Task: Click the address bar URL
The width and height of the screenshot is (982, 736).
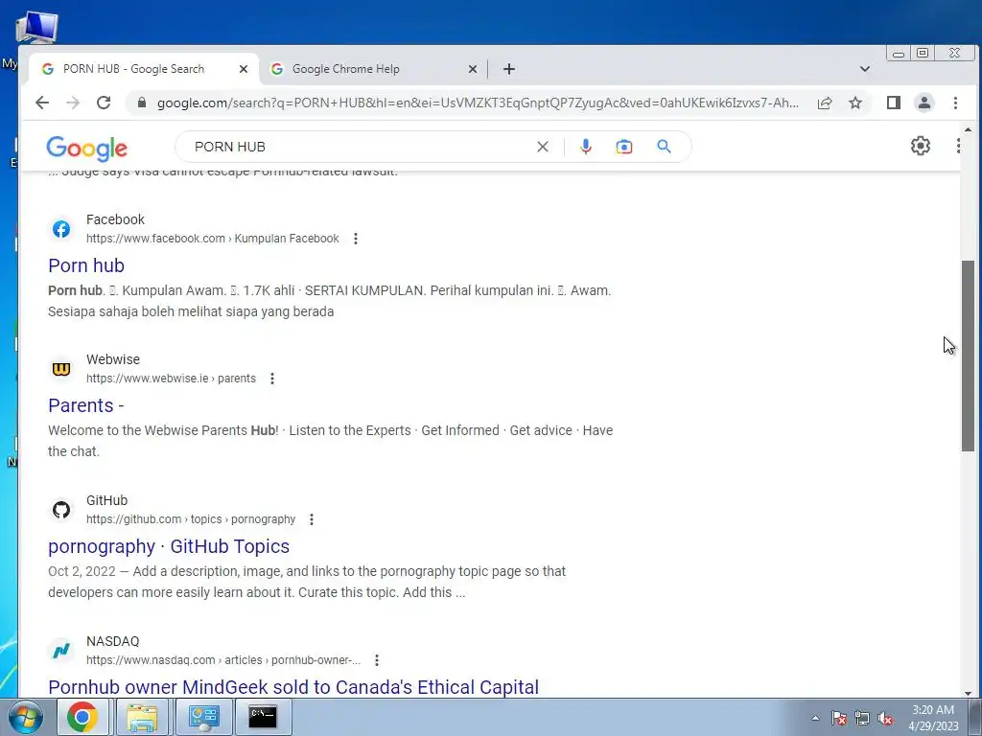Action: click(478, 103)
